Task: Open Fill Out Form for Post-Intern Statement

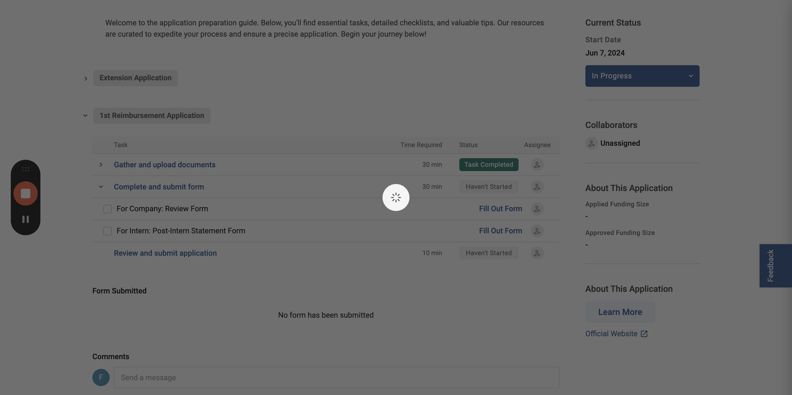Action: point(501,231)
